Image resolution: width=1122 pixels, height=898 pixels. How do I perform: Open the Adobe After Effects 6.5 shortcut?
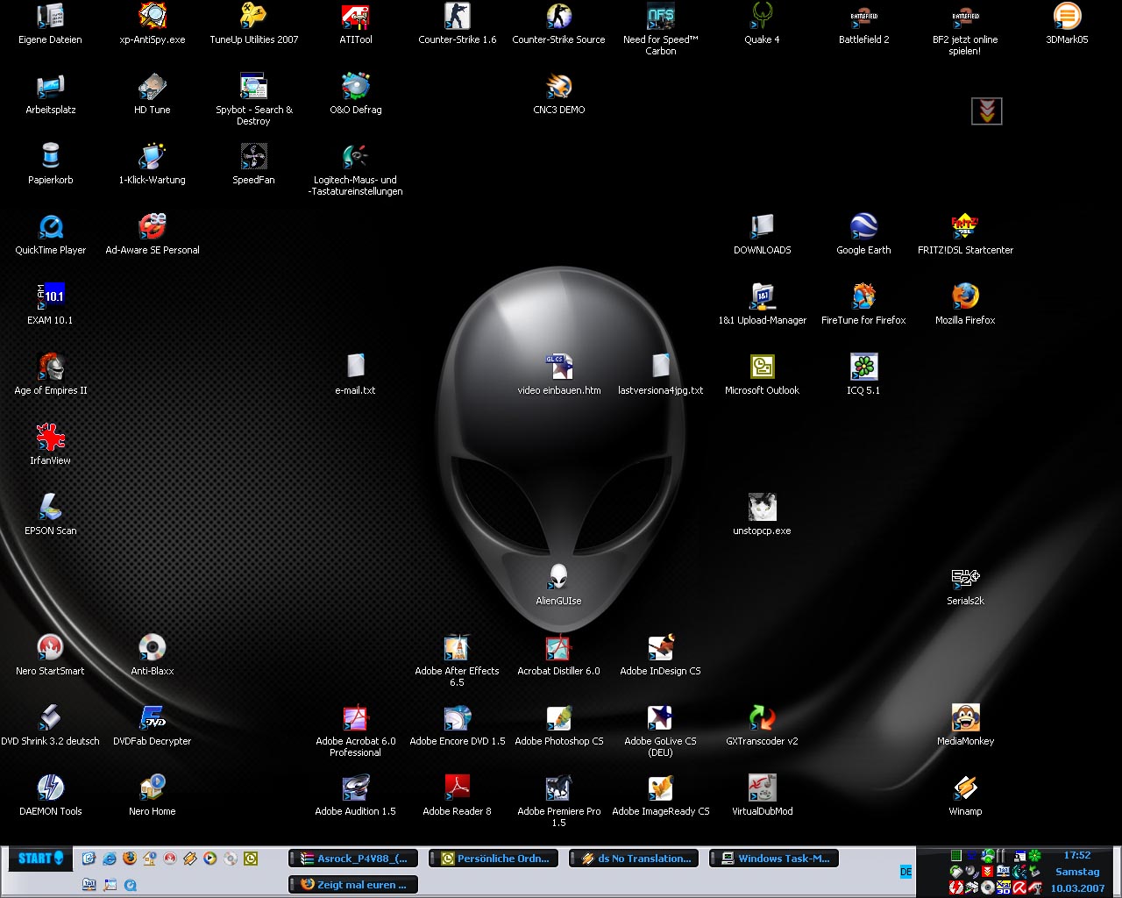coord(457,661)
